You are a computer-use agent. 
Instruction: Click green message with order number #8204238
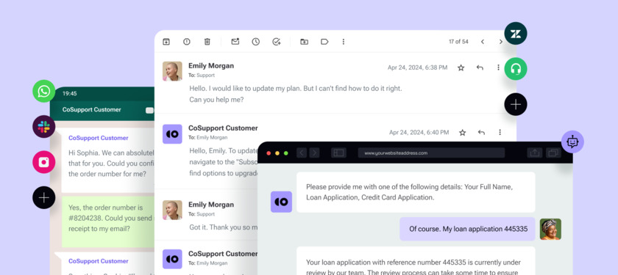tap(108, 221)
